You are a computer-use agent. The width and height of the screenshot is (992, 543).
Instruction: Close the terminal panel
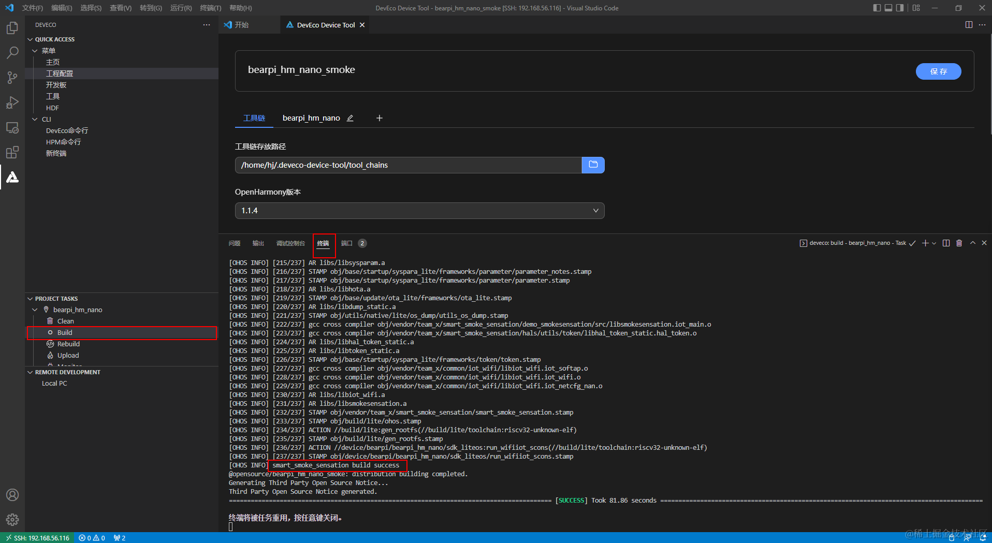(984, 243)
